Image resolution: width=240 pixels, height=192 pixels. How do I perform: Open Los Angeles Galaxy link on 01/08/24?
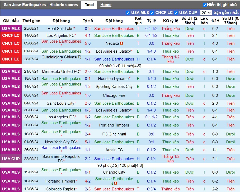113,51
